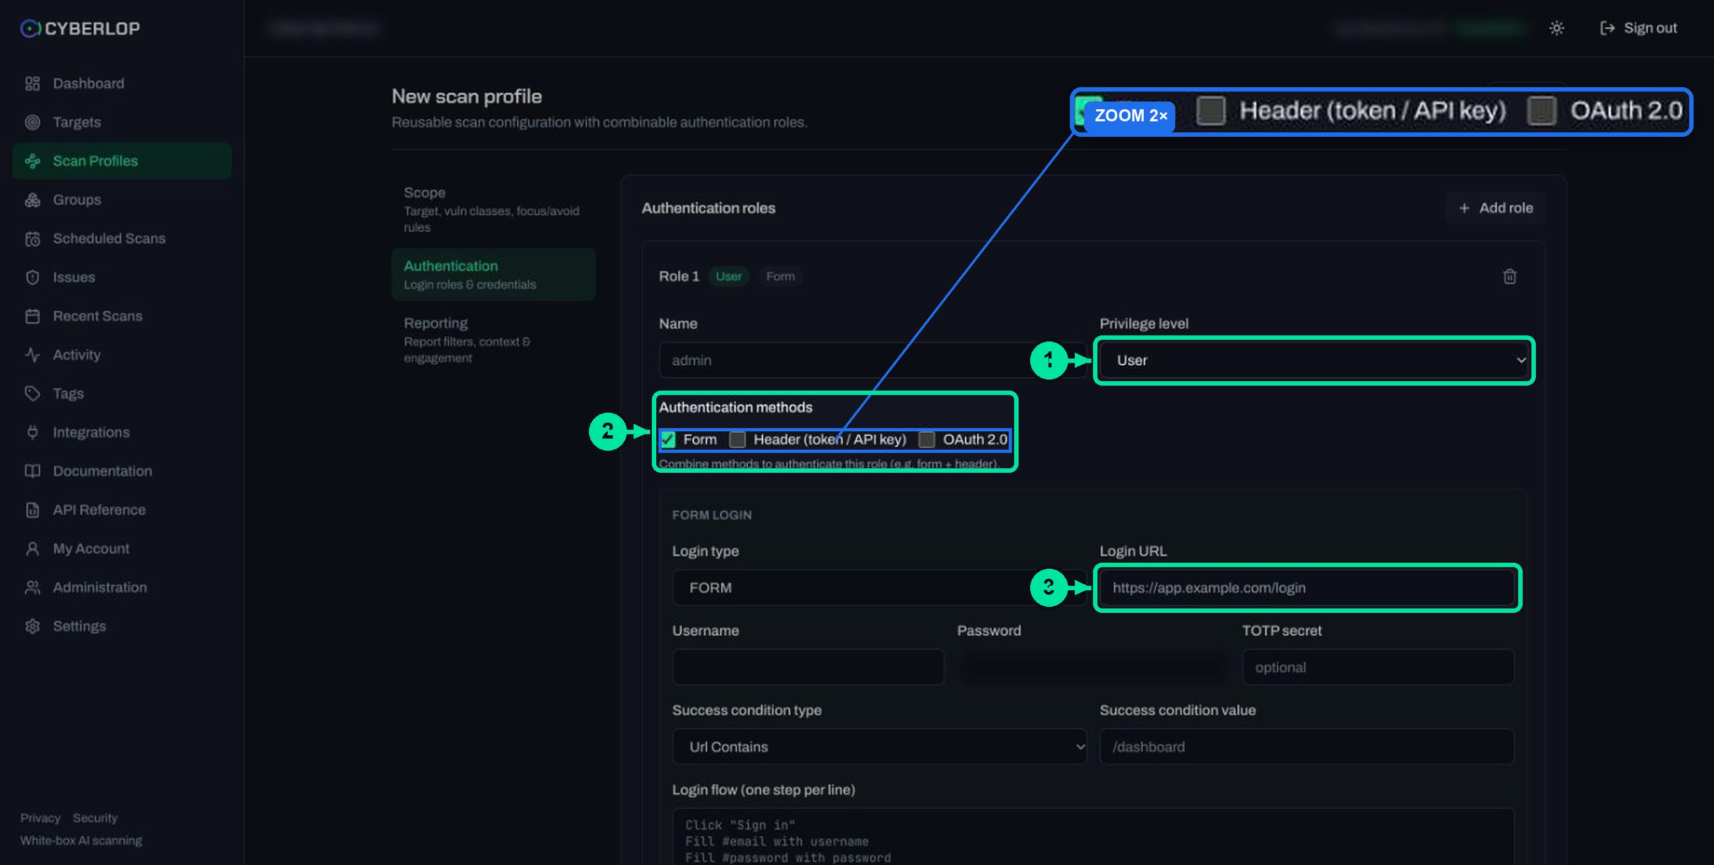Open Scan Profiles in the sidebar
1714x865 pixels.
[x=122, y=161]
